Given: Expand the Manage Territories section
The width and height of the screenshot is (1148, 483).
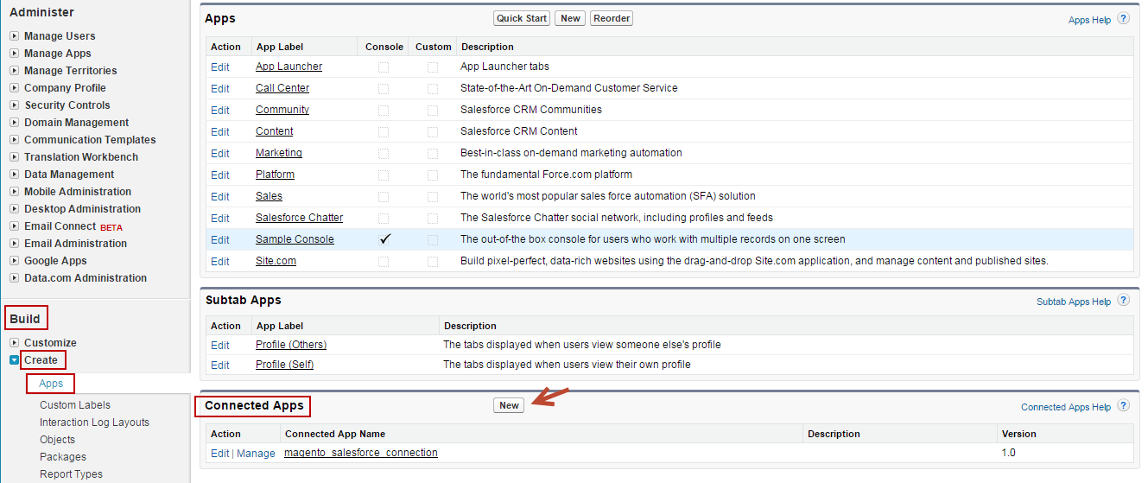Looking at the screenshot, I should click(15, 71).
